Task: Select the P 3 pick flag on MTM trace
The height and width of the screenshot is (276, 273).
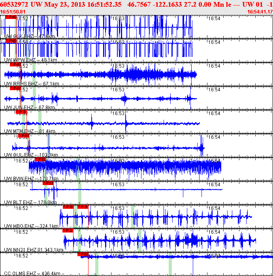Action: click(x=21, y=112)
